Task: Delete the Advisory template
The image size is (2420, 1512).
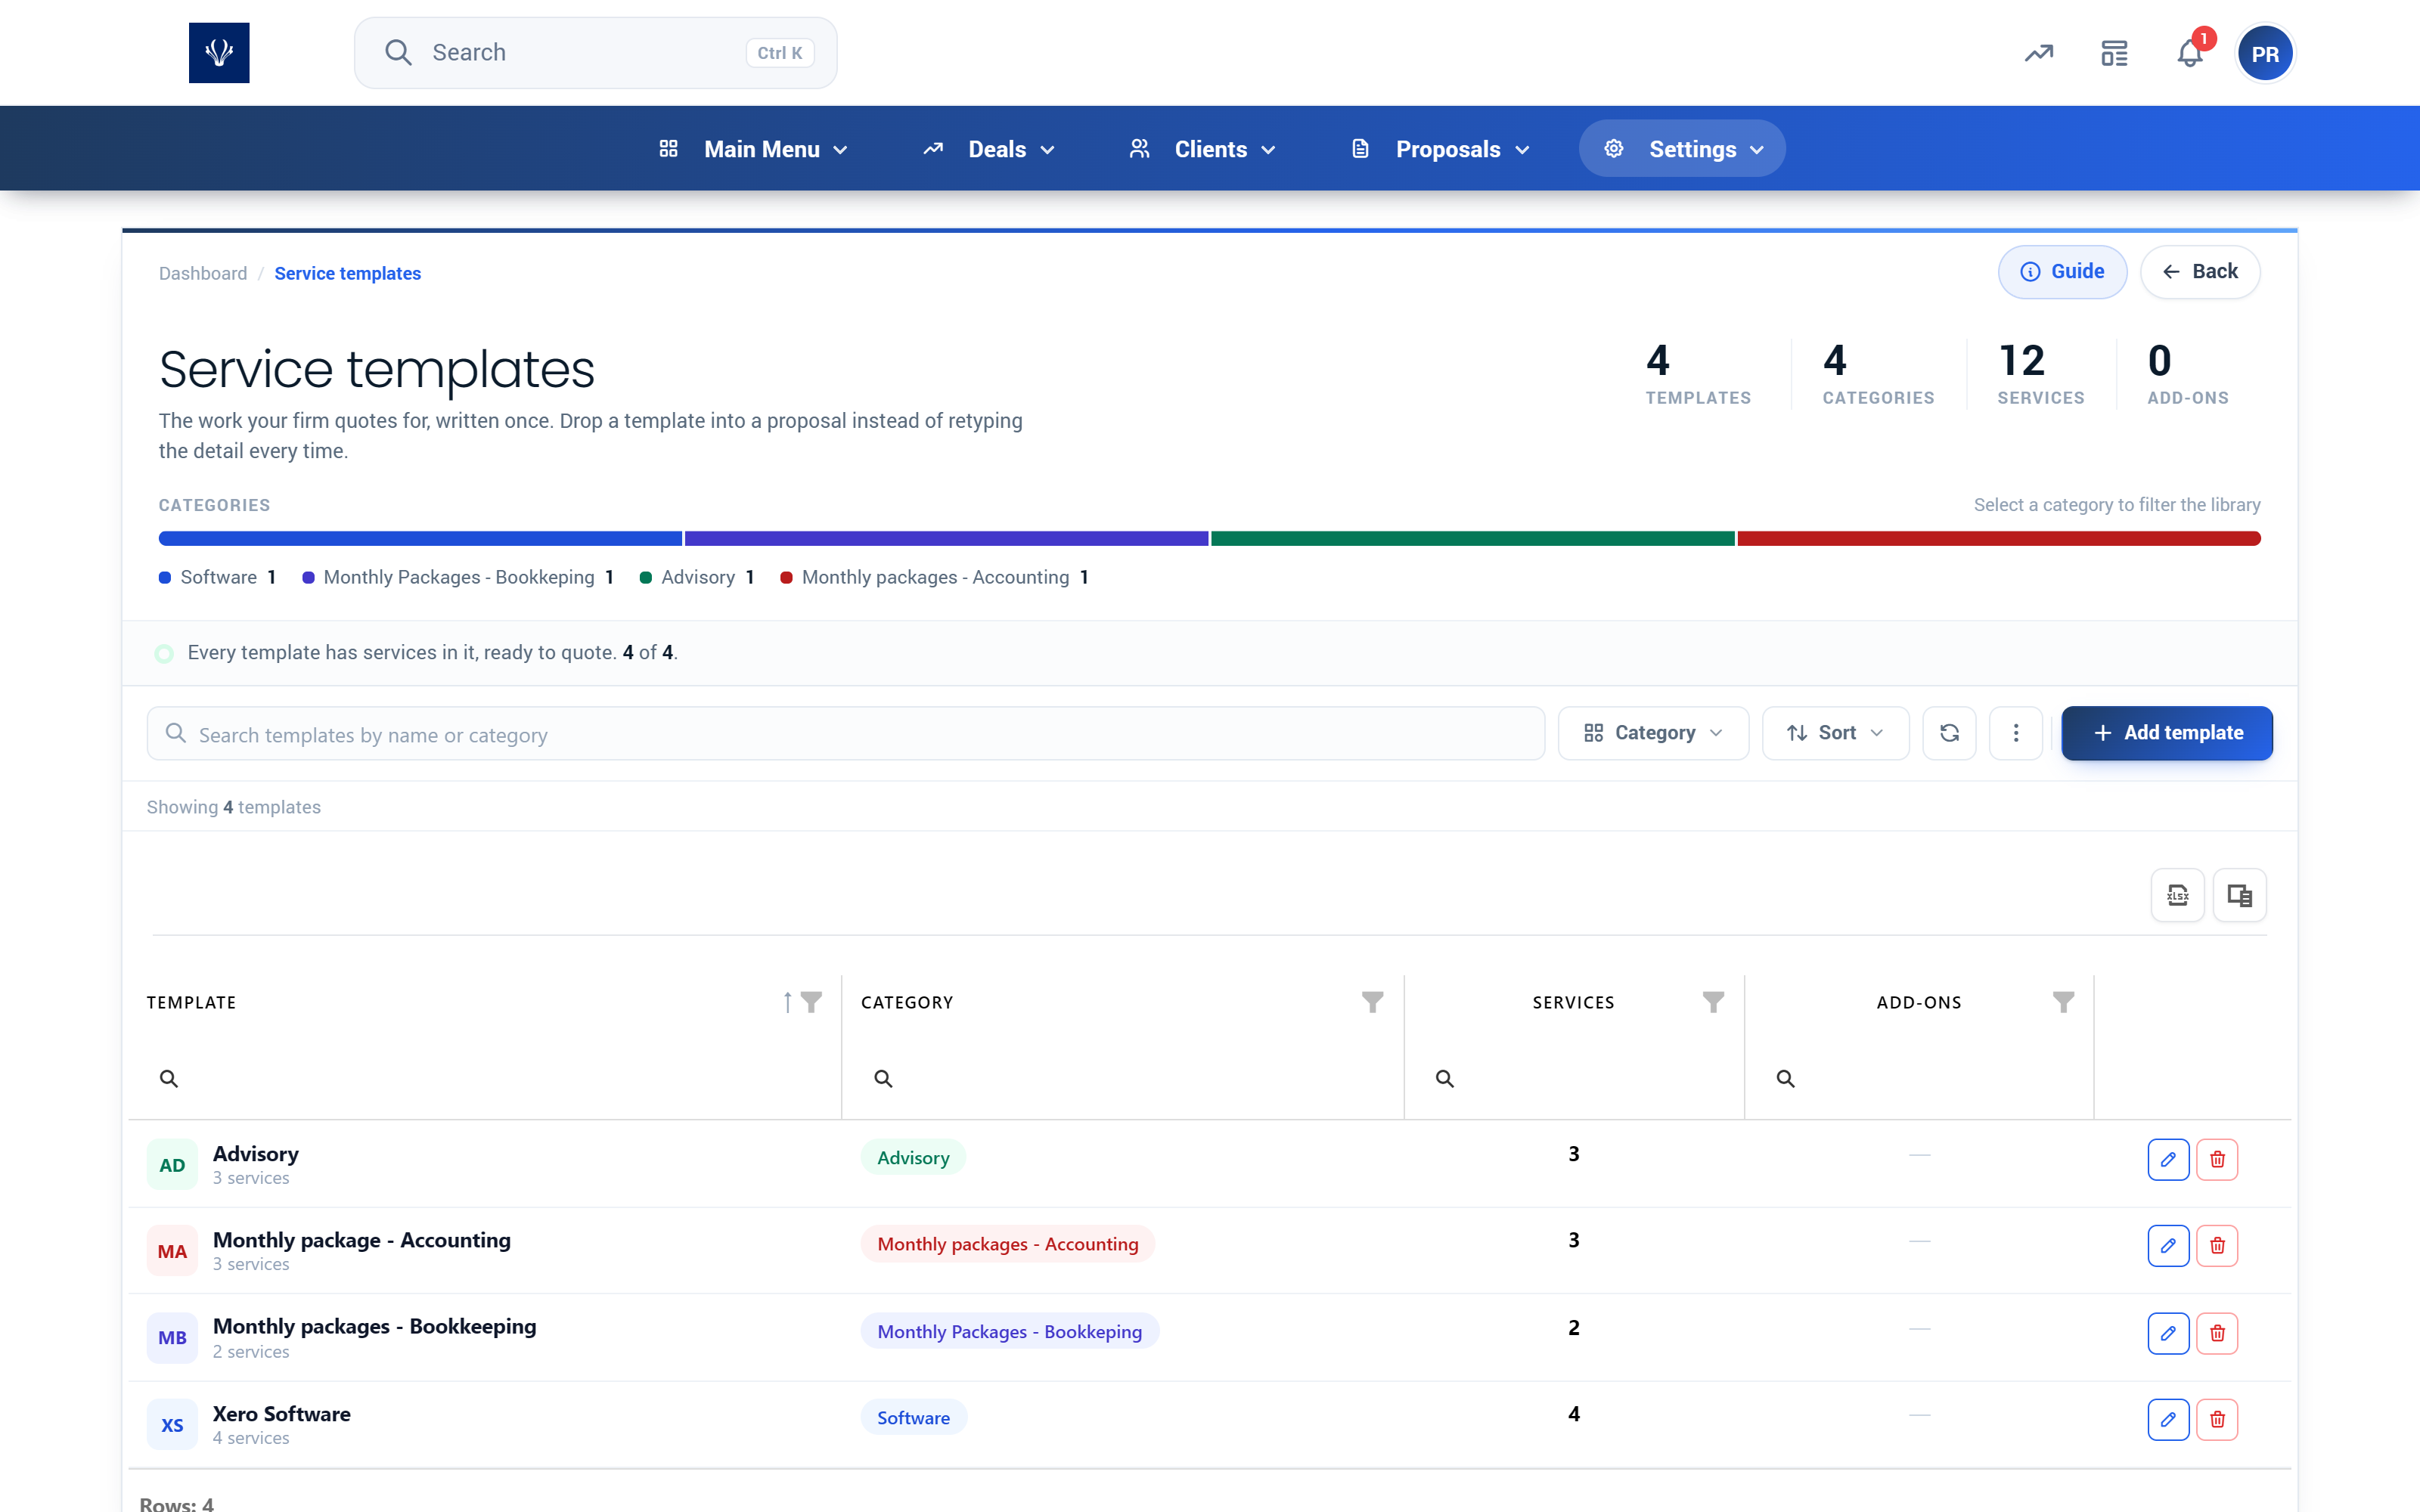Action: [x=2217, y=1159]
